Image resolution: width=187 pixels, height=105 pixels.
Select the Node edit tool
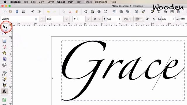[4, 32]
